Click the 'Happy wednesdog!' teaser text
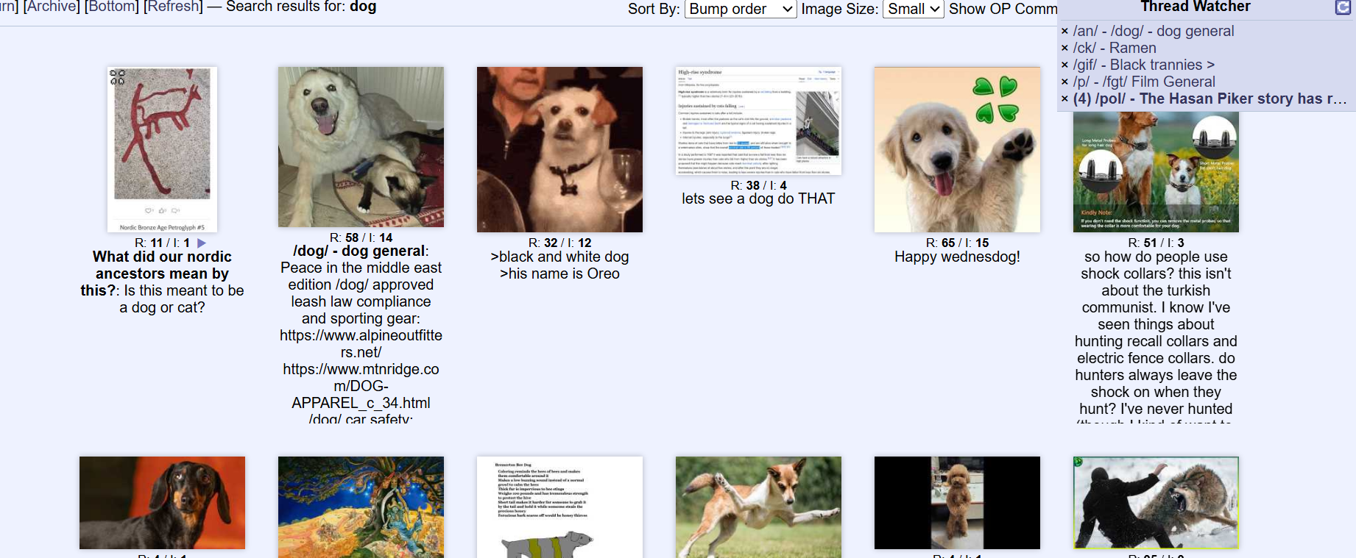 pos(957,257)
